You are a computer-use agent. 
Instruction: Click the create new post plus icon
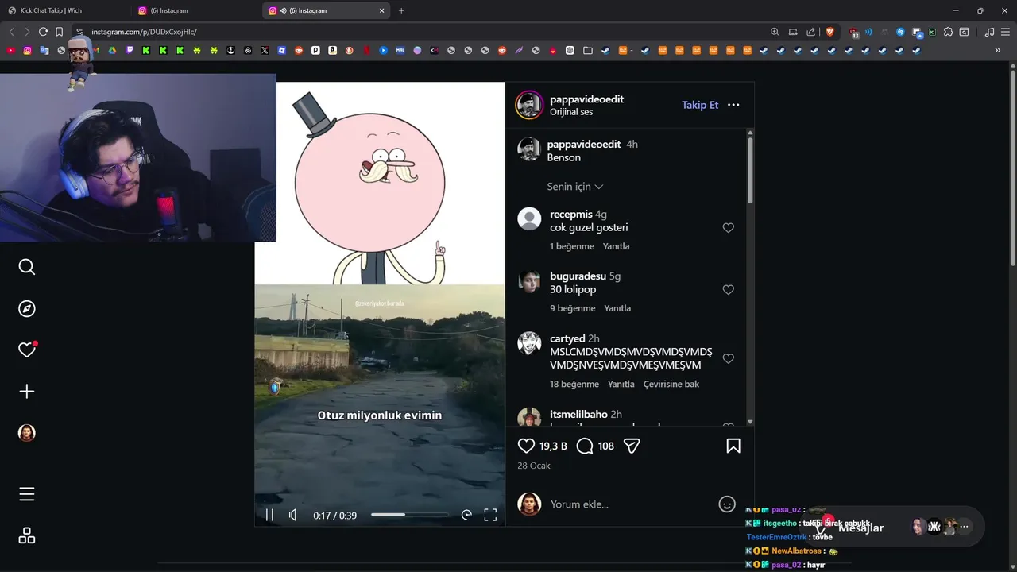pyautogui.click(x=27, y=391)
